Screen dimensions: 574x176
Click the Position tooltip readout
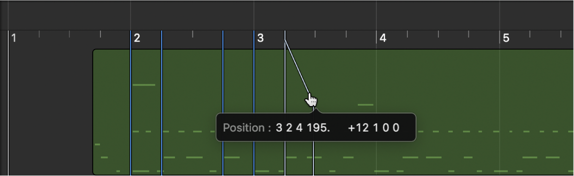tap(316, 127)
